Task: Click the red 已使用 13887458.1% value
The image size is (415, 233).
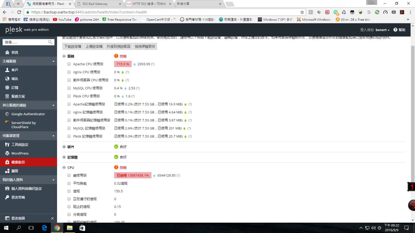Action: (x=133, y=175)
